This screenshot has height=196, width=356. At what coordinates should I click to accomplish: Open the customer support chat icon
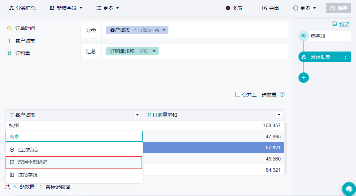coord(349,189)
